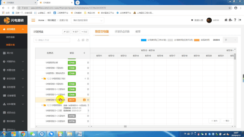This screenshot has height=137, width=244.
Task: Click the Home breadcrumb link
Action: click(41, 20)
